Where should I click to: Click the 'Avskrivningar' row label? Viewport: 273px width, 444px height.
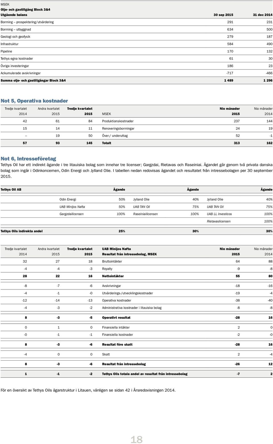tap(111, 286)
